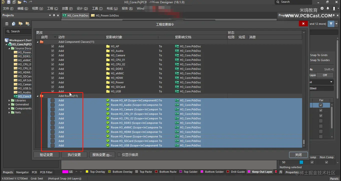Pin the Projects panel
The height and width of the screenshot is (181, 341).
[x=54, y=16]
